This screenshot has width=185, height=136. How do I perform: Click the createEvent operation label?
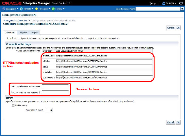49,56
